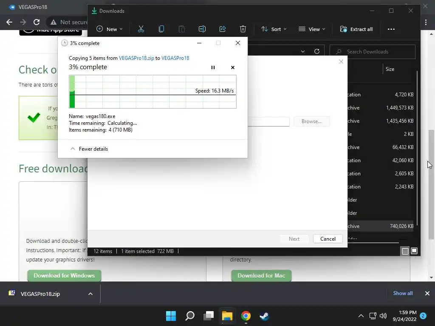
Task: Select the 1,449,573 KB archive row
Action: point(380,107)
